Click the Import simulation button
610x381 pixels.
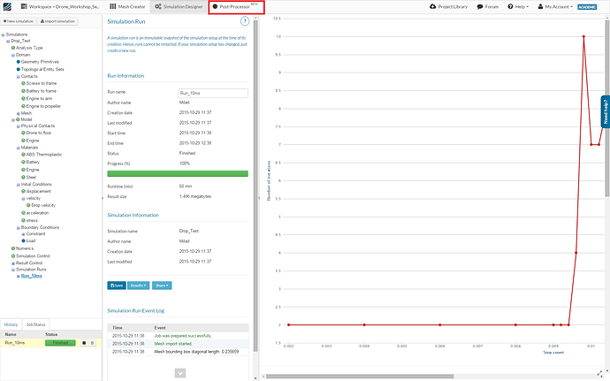pyautogui.click(x=57, y=21)
